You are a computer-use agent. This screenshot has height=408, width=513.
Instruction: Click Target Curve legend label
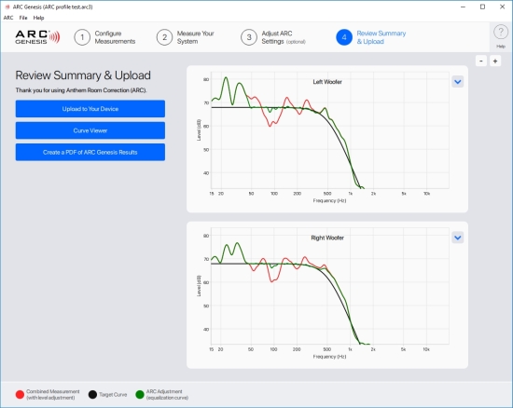point(113,395)
